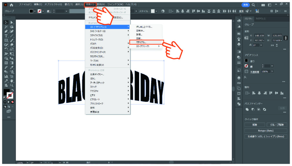Set fill mode to None below swatches

coord(13,102)
